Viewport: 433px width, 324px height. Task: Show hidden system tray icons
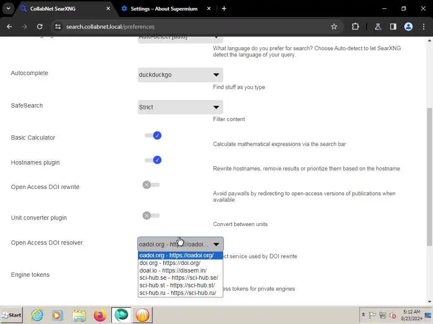363,315
